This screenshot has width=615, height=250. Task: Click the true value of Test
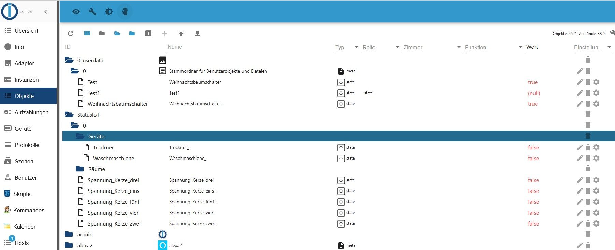[533, 82]
